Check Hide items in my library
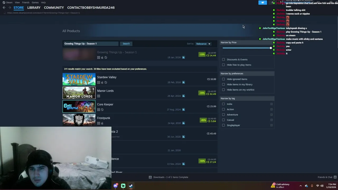 pyautogui.click(x=223, y=84)
